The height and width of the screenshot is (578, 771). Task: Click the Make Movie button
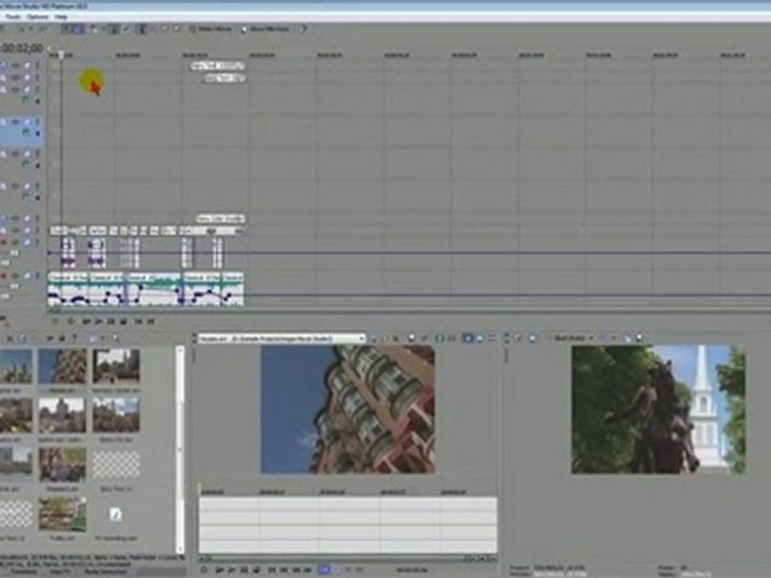[210, 29]
